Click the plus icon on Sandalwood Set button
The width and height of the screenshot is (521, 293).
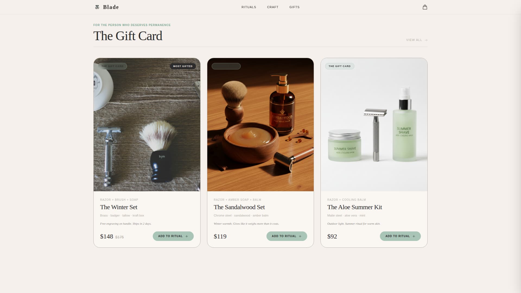coord(300,236)
